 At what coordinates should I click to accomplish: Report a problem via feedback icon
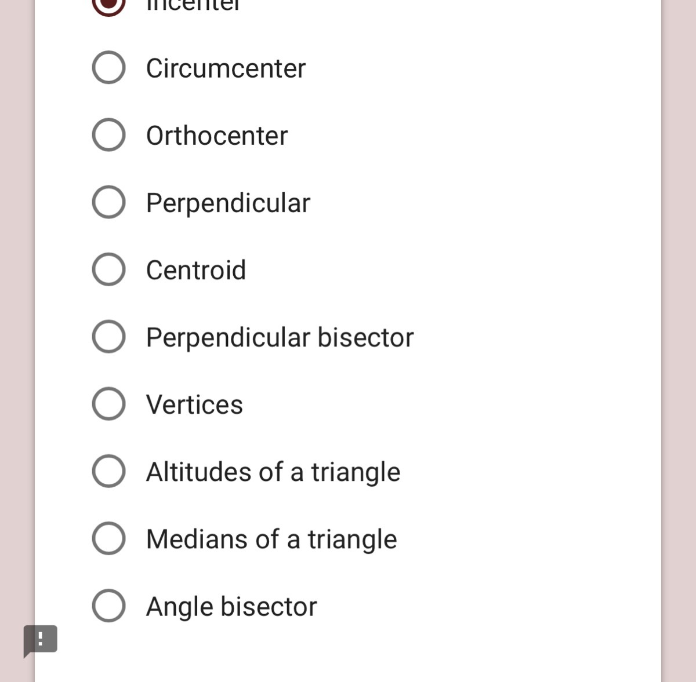click(x=41, y=640)
